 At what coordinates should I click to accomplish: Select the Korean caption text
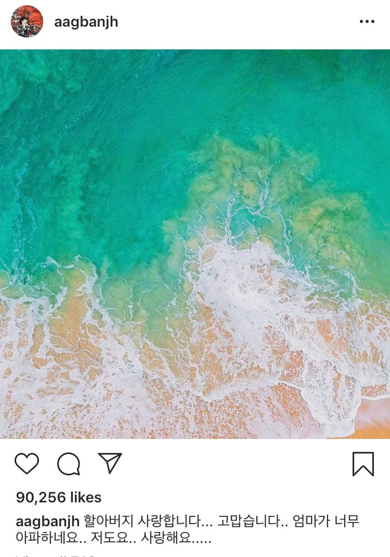[x=188, y=529]
